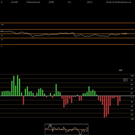The image size is (135, 135).
Task: Click the 23.45 value near MR axis
Action: click(x=126, y=79)
